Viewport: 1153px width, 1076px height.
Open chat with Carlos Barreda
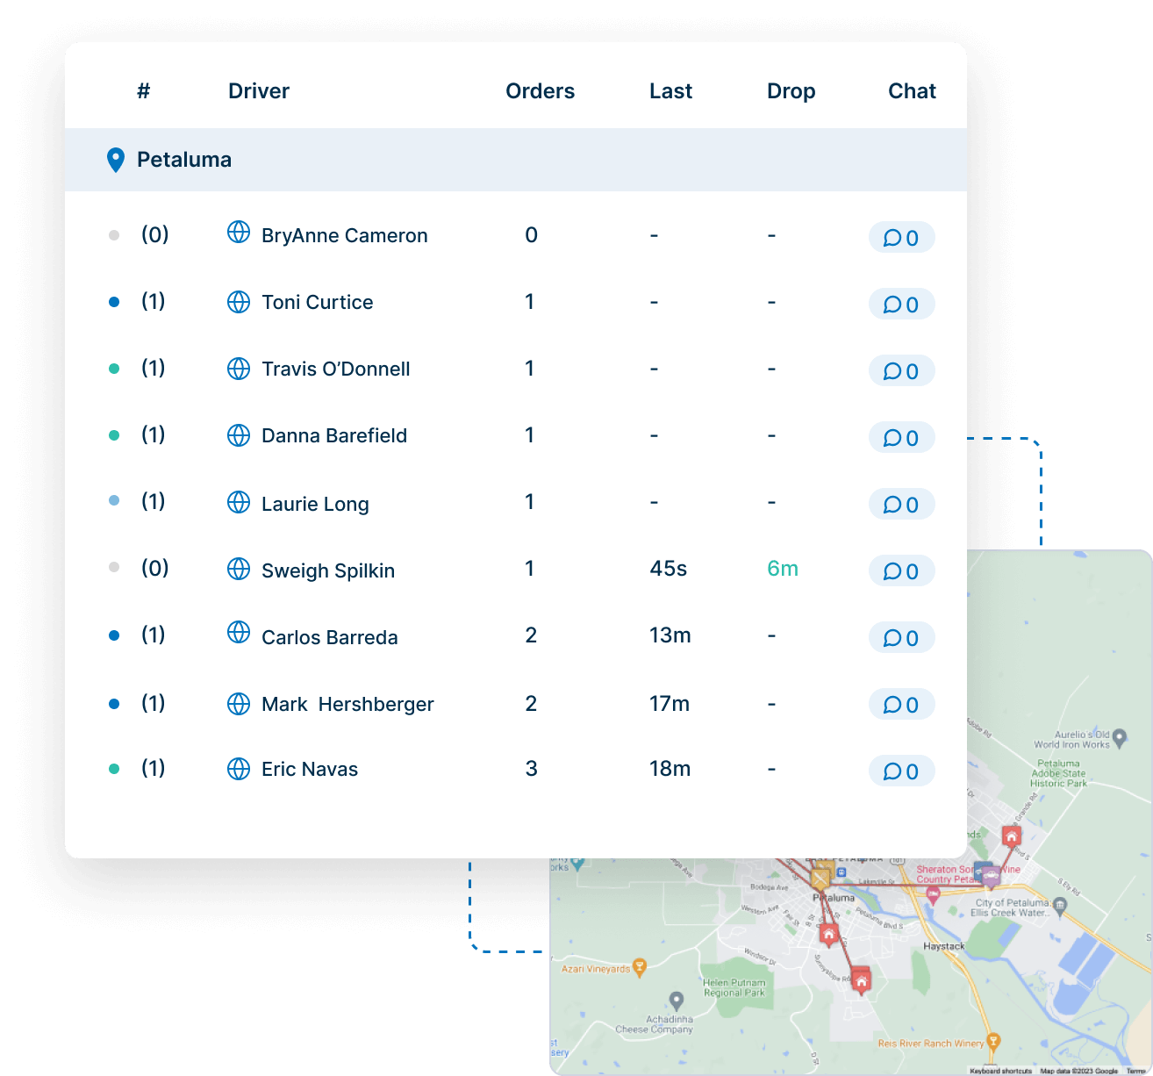click(901, 638)
